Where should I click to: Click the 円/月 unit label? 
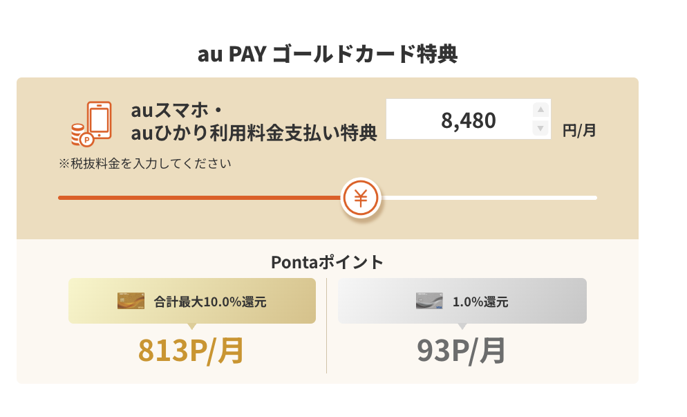pos(578,129)
